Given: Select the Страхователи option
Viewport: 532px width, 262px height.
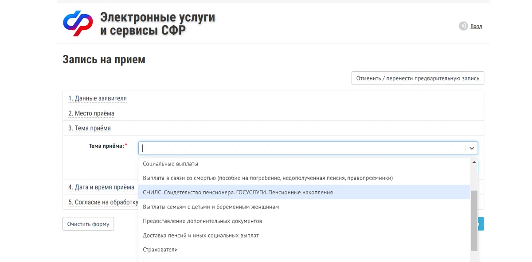Looking at the screenshot, I should [x=160, y=249].
